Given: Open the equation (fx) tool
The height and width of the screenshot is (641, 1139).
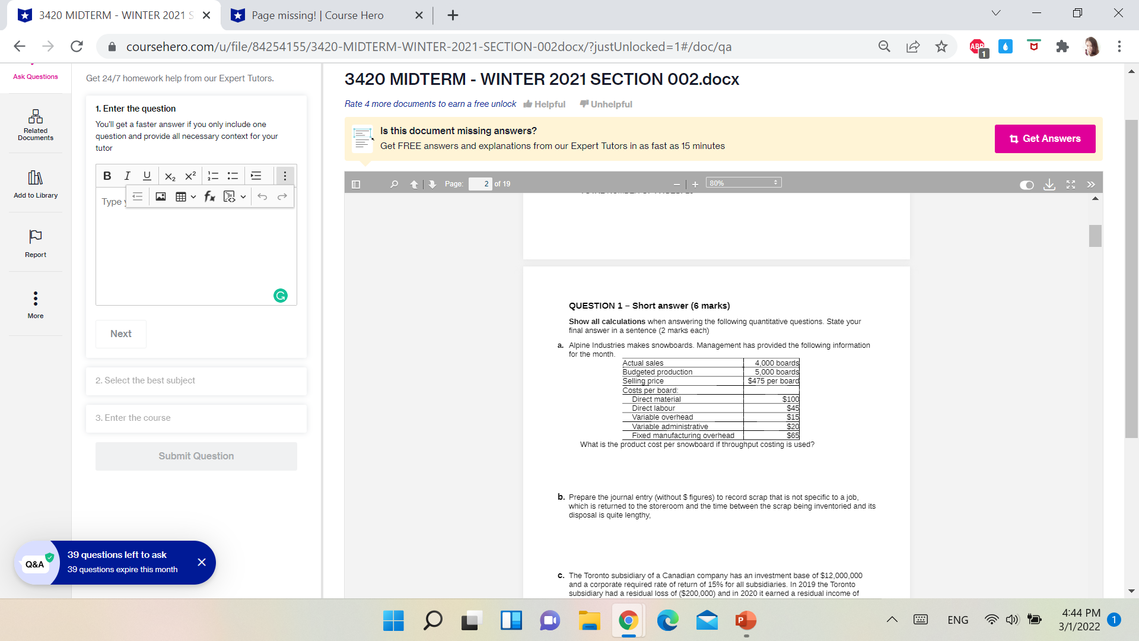Looking at the screenshot, I should tap(209, 196).
